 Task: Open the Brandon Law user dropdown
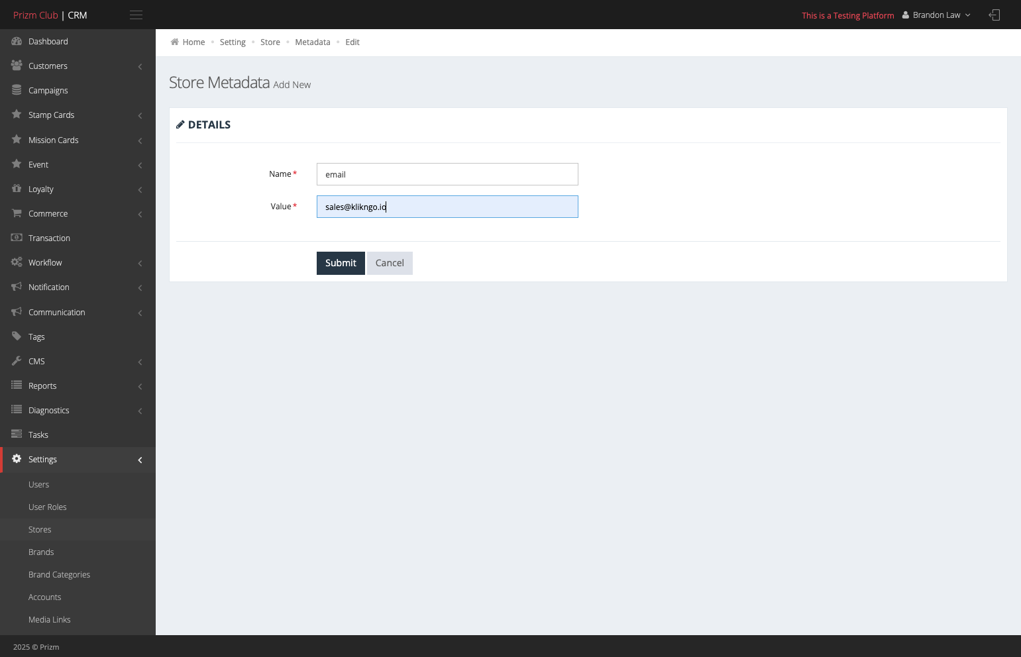pyautogui.click(x=937, y=15)
